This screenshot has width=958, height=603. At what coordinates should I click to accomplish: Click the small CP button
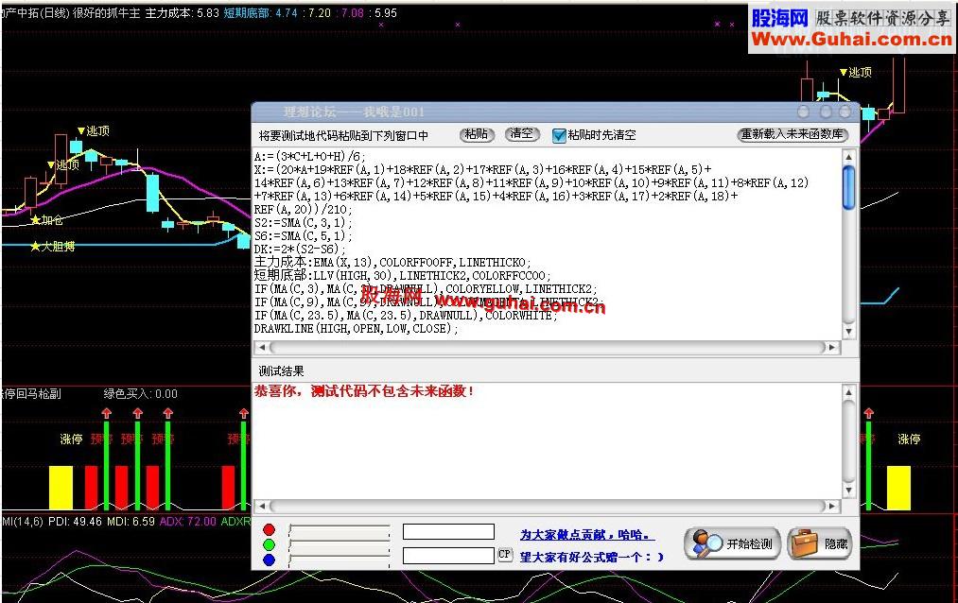click(504, 554)
